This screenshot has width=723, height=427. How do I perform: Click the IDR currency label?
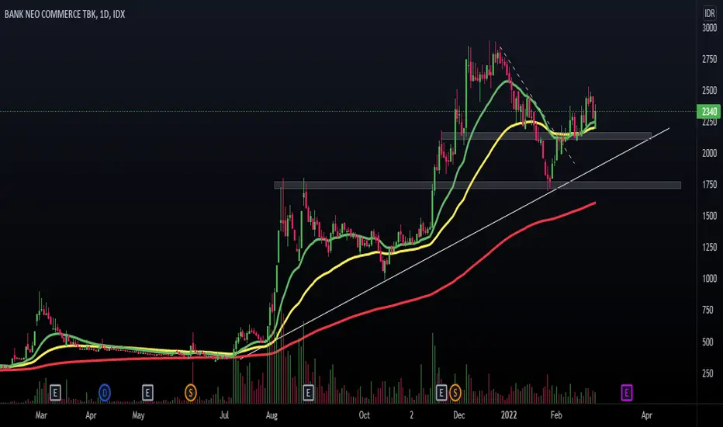709,13
